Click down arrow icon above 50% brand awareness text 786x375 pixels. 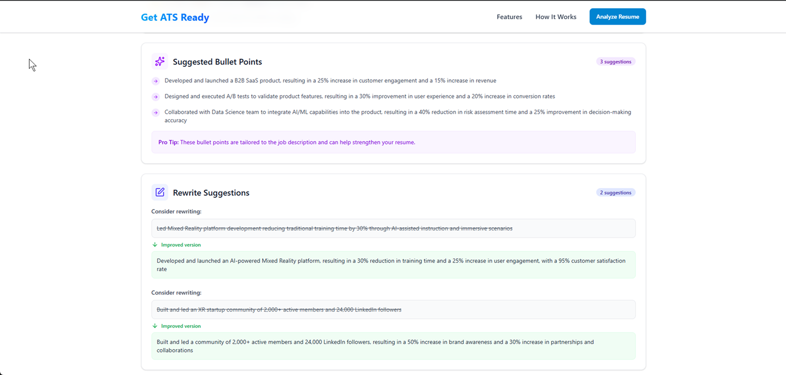pyautogui.click(x=155, y=326)
